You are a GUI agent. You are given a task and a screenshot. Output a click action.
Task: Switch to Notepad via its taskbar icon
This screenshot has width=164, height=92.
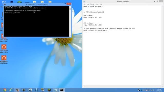55,90
